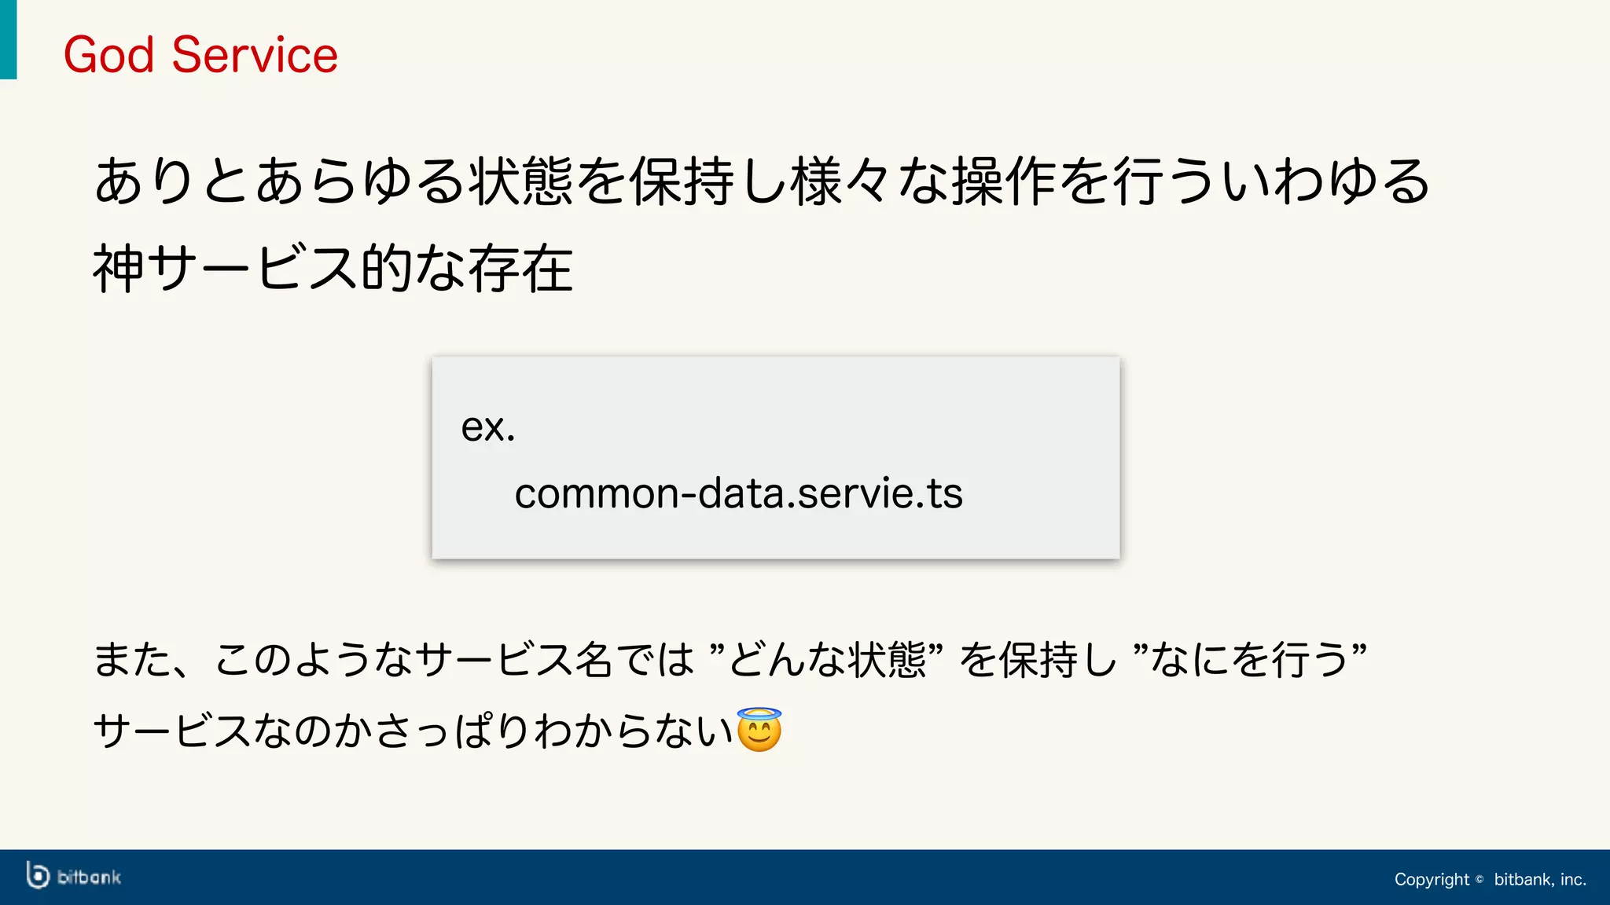Click the Copyright bitbank, inc. text

tap(1491, 880)
